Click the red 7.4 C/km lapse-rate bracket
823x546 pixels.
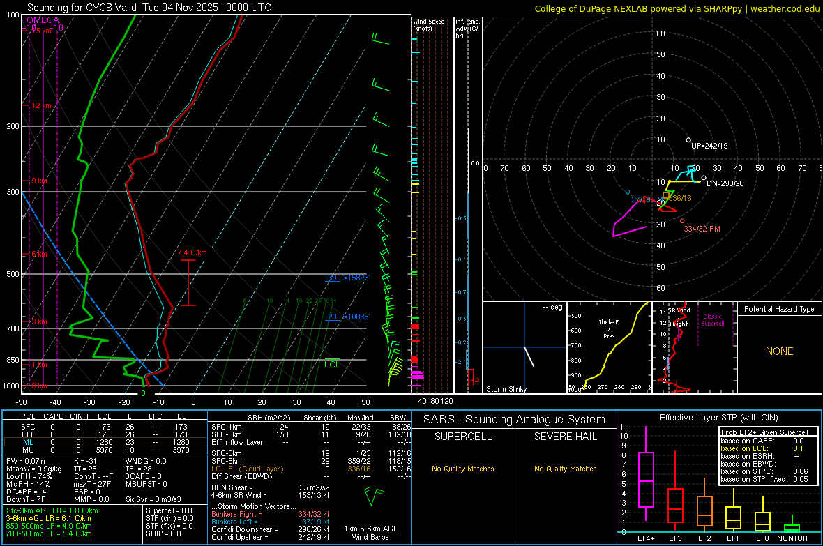click(x=188, y=282)
